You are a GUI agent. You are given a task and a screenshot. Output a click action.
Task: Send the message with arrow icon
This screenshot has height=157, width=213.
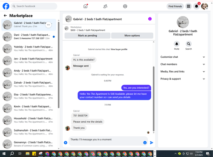[152, 143]
